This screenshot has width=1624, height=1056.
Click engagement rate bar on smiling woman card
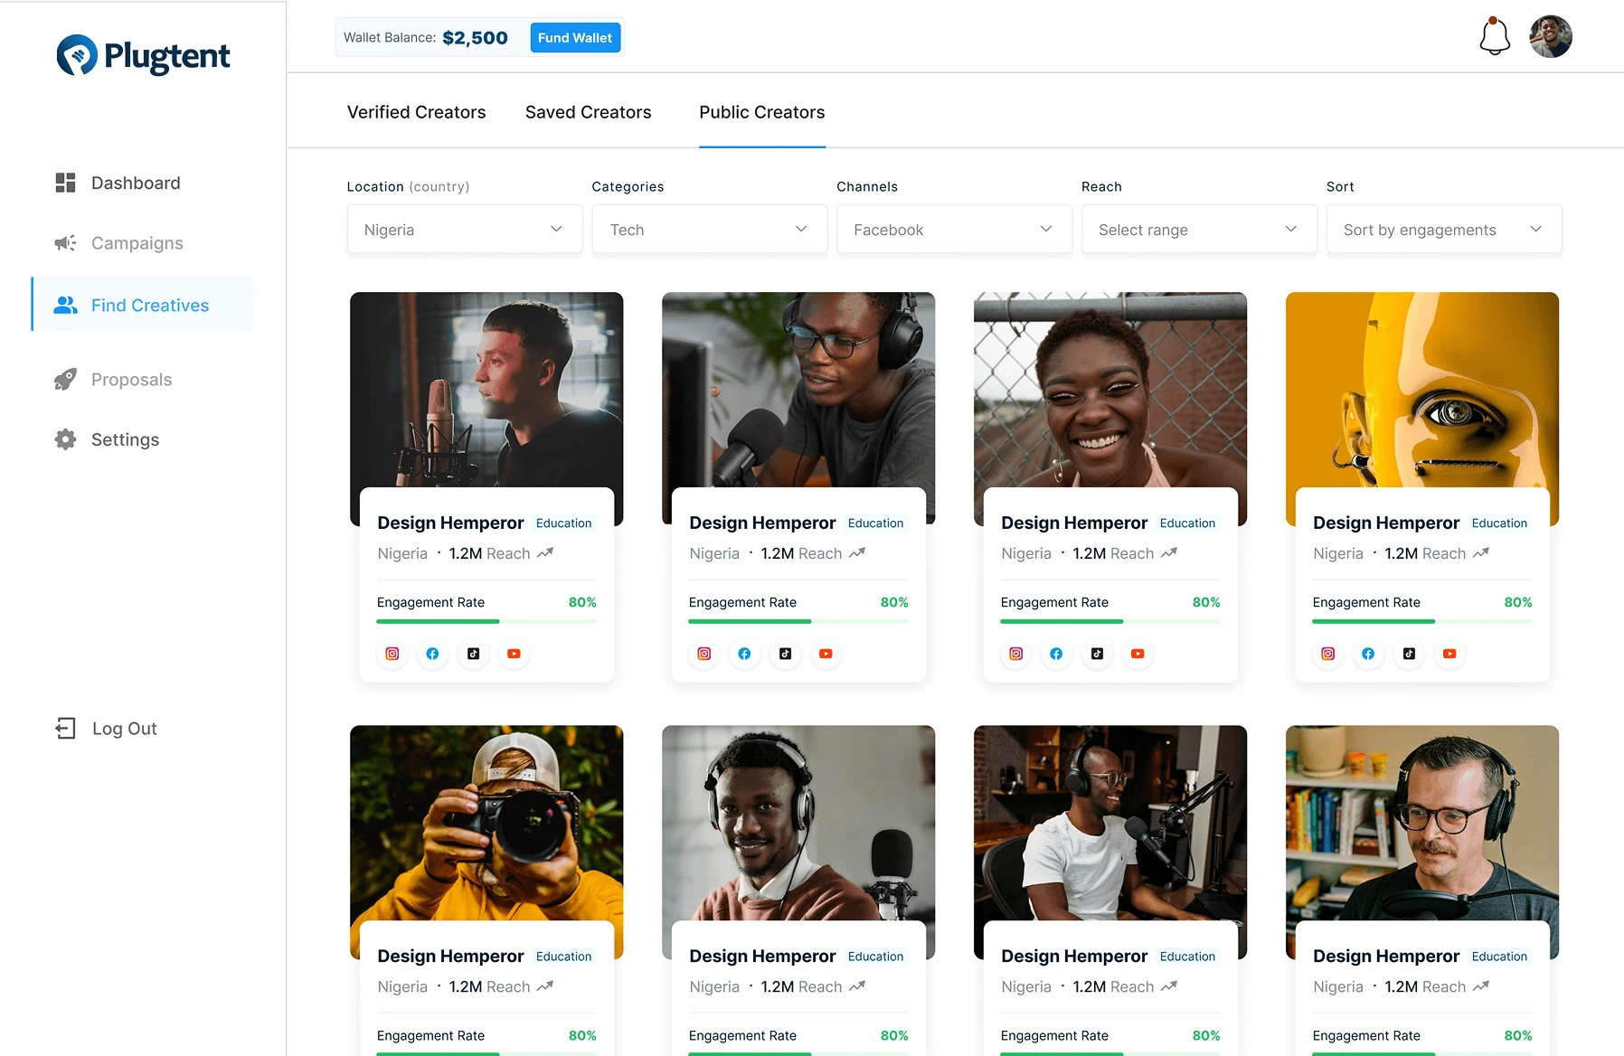[x=1110, y=621]
